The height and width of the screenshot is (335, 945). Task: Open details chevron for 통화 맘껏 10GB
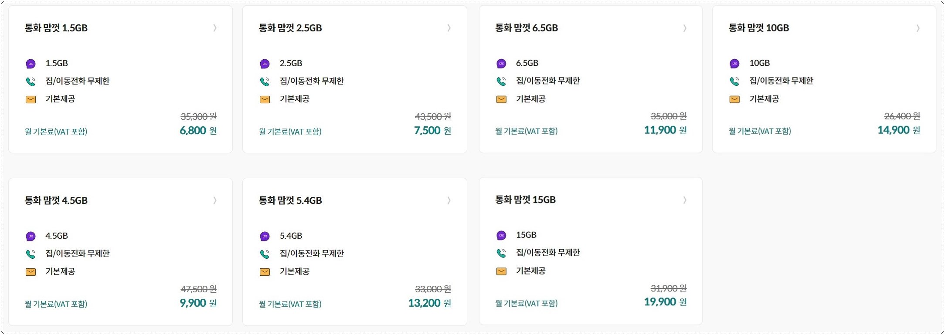click(918, 28)
